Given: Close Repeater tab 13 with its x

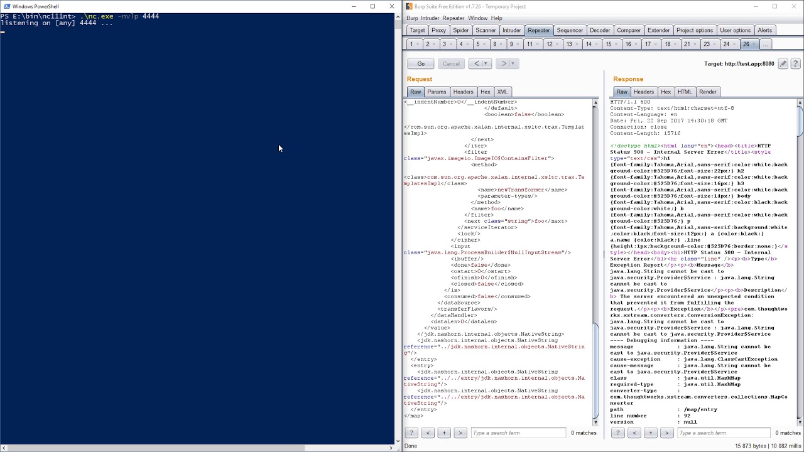Looking at the screenshot, I should click(577, 45).
